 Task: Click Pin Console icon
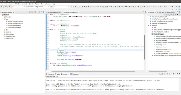click(167, 74)
